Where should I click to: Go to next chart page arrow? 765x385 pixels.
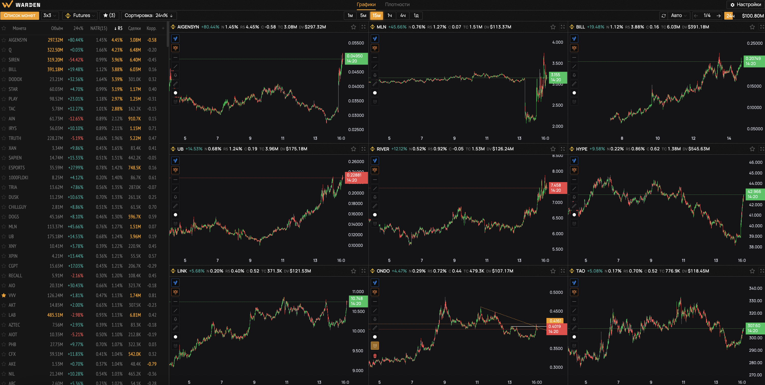coord(718,16)
